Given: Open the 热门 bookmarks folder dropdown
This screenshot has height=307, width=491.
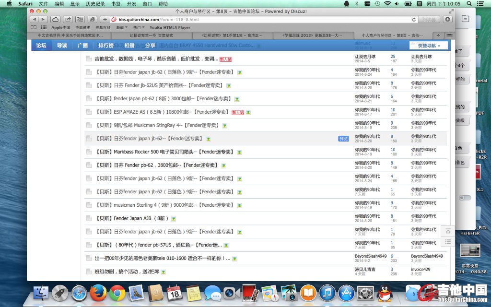Looking at the screenshot, I should click(x=139, y=27).
